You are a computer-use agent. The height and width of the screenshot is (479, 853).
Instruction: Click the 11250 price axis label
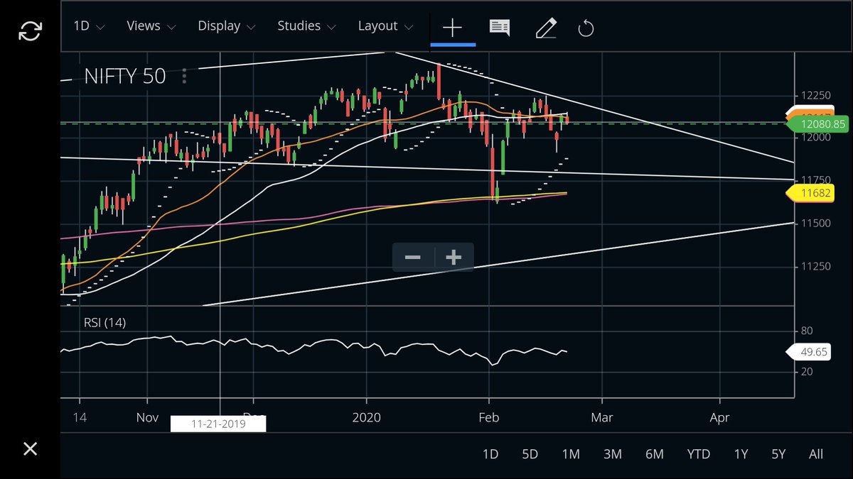coord(816,266)
